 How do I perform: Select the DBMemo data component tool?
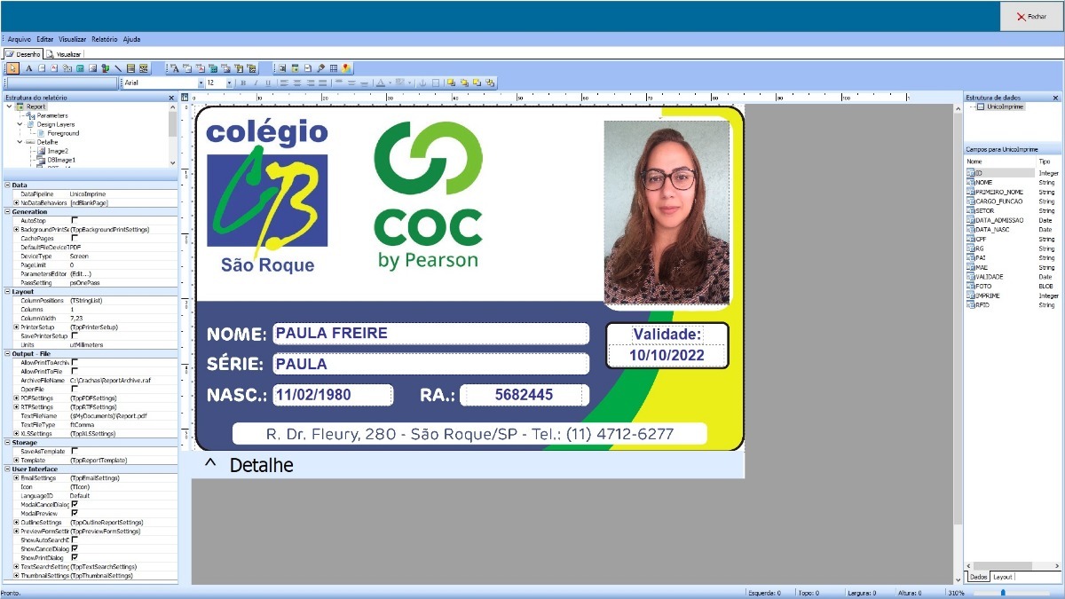tap(187, 67)
